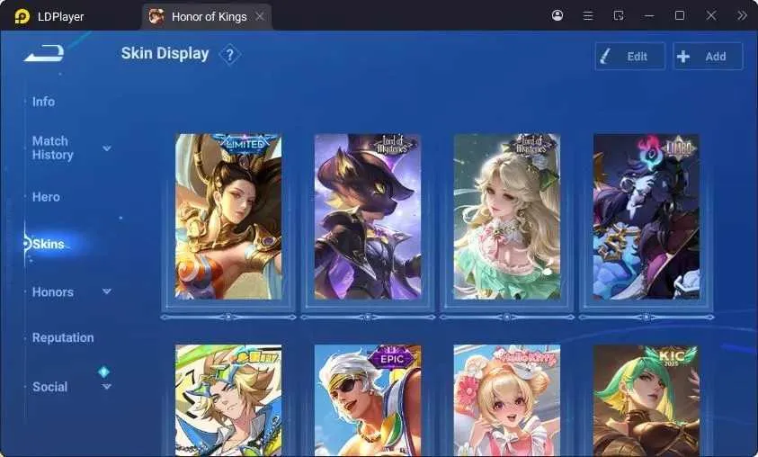Screen dimensions: 758x457
Task: Open the Match History section
Action: click(x=53, y=148)
